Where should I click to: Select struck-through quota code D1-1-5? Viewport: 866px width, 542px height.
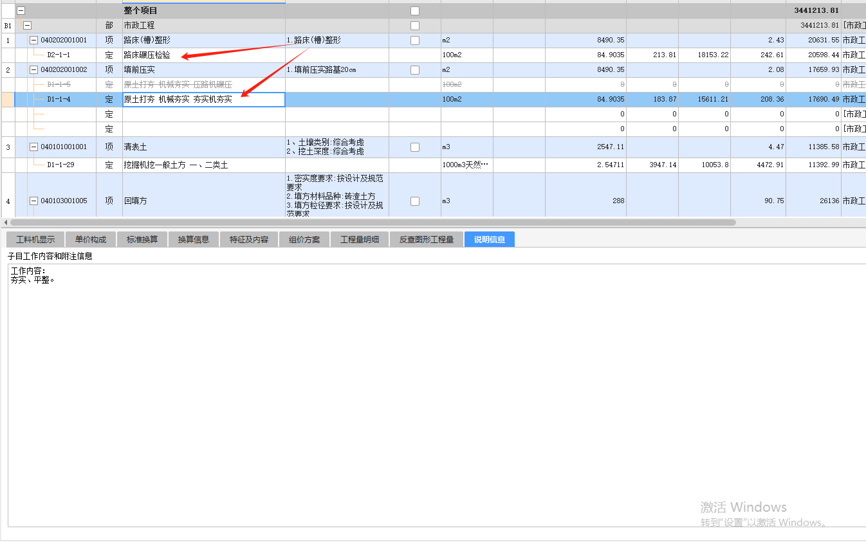coord(59,85)
